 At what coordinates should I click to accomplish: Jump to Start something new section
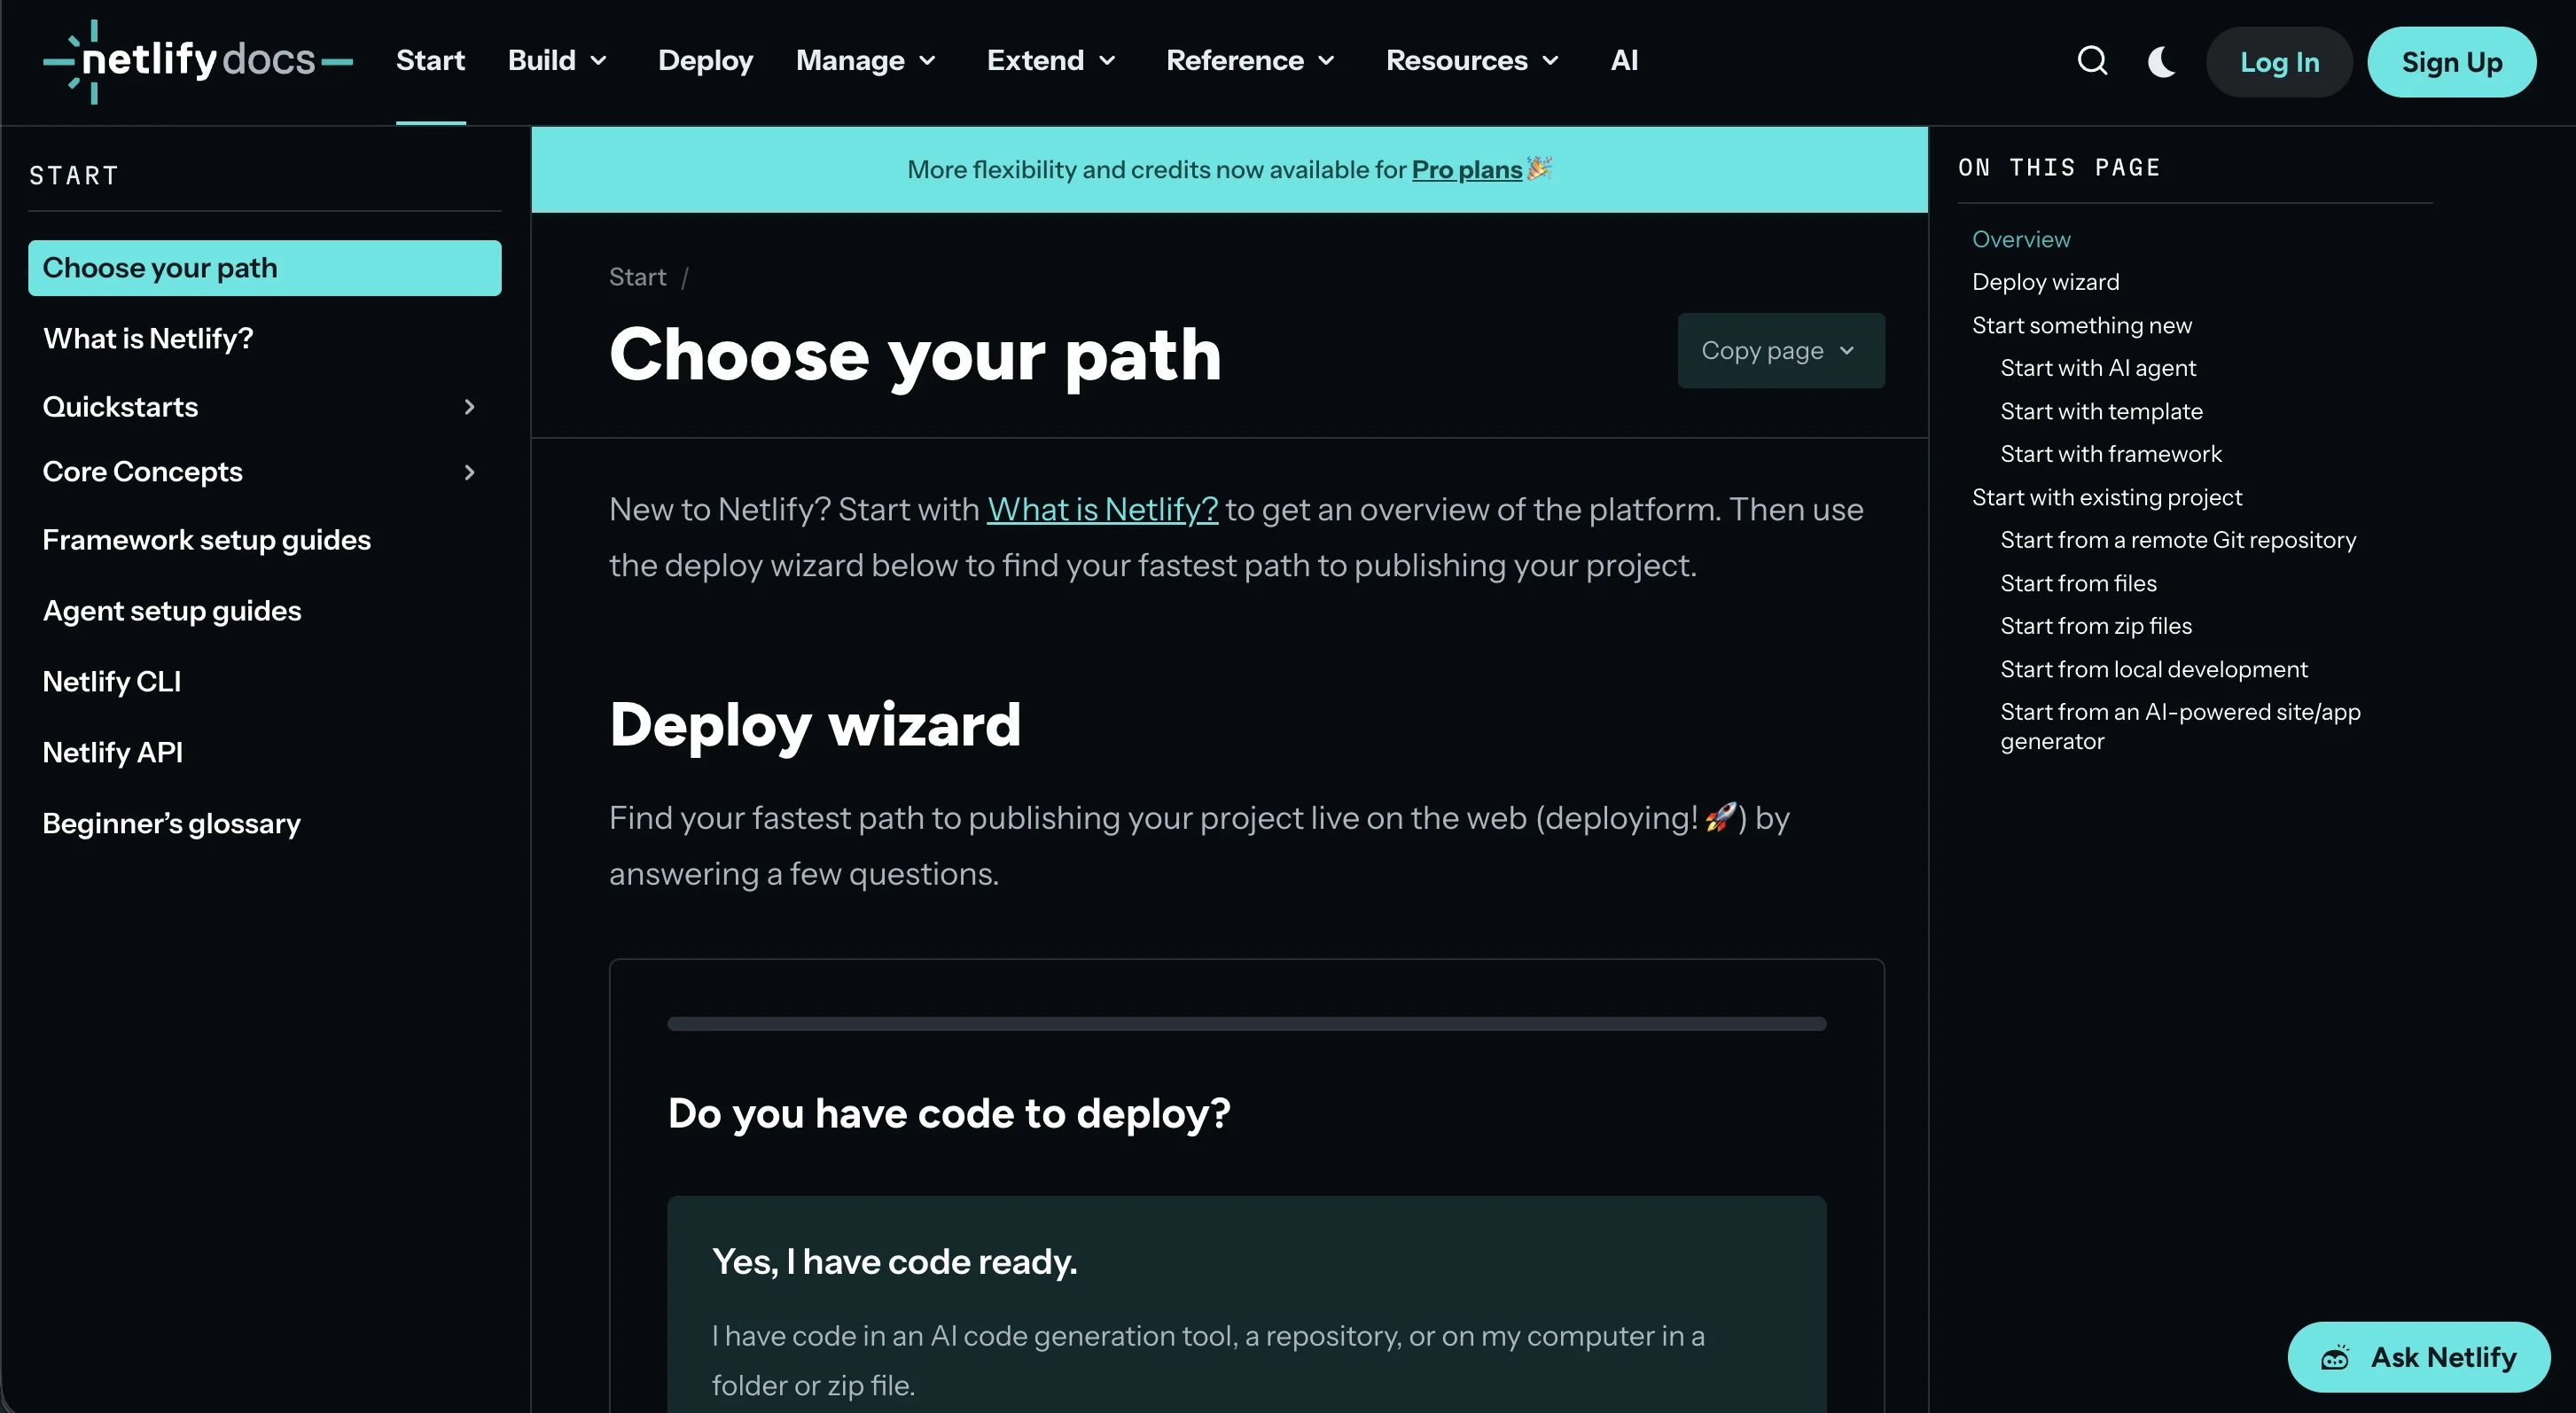pos(2081,326)
